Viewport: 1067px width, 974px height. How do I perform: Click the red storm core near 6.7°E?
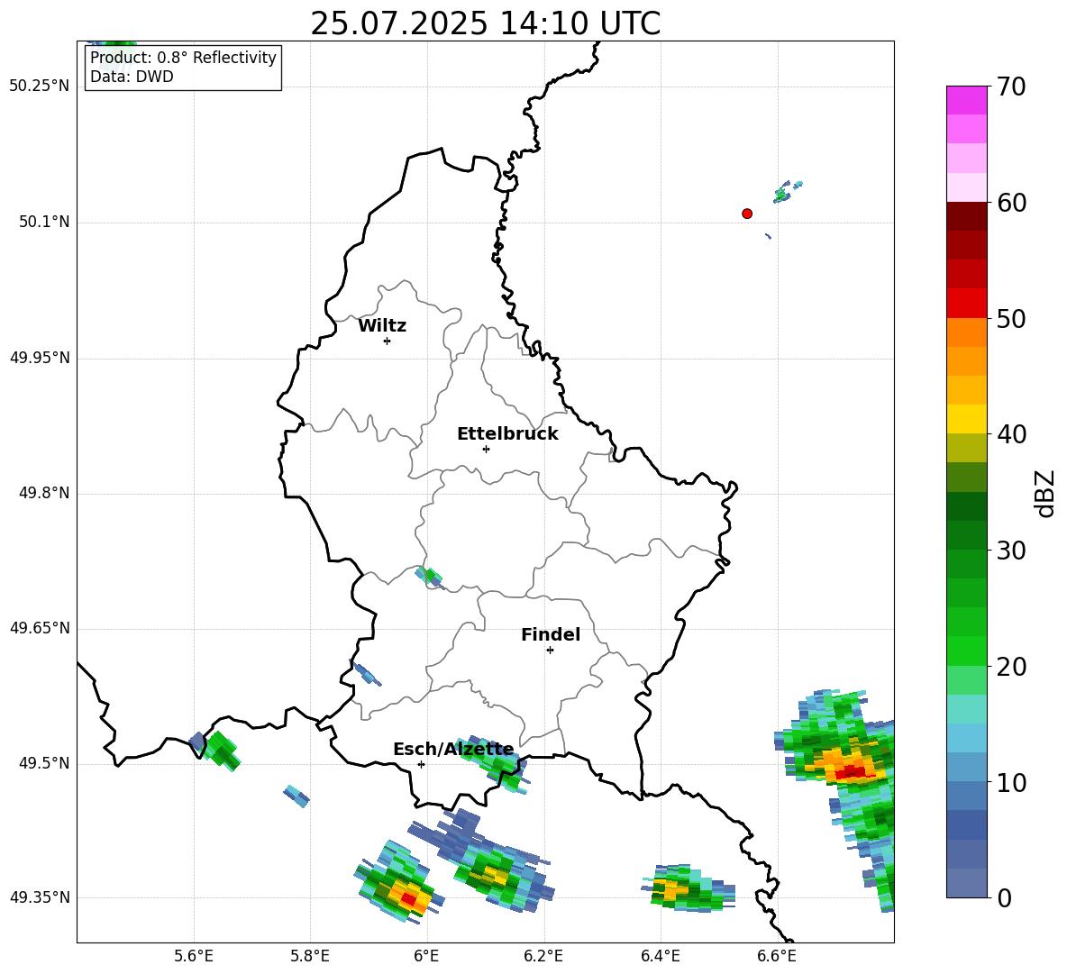tap(851, 772)
